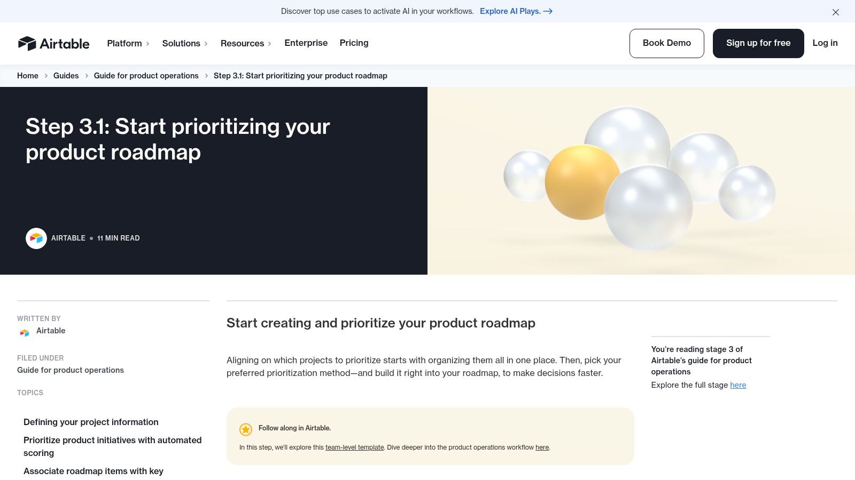855x480 pixels.
Task: Click the Log in link
Action: [x=825, y=43]
